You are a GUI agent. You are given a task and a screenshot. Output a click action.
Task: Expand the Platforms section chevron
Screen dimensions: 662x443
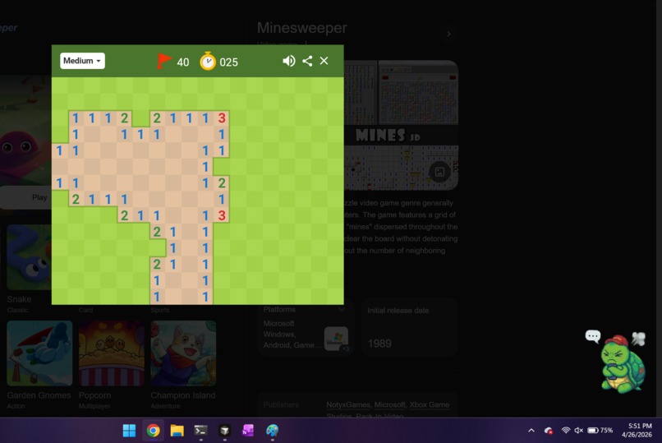tap(341, 310)
